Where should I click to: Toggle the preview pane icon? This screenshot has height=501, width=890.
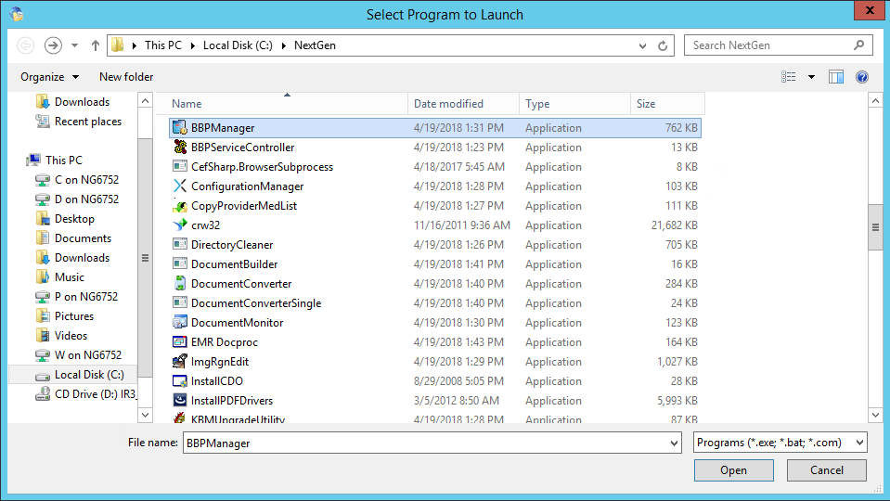tap(836, 77)
